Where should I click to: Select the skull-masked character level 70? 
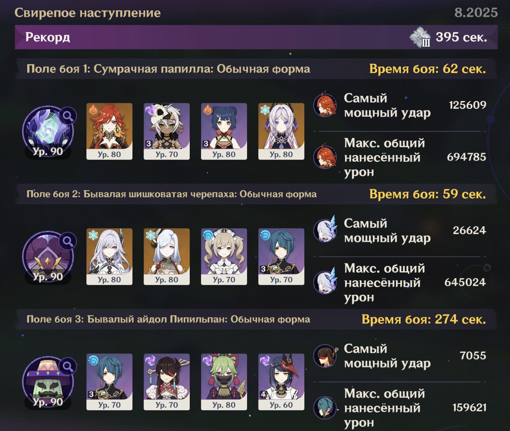click(x=167, y=131)
